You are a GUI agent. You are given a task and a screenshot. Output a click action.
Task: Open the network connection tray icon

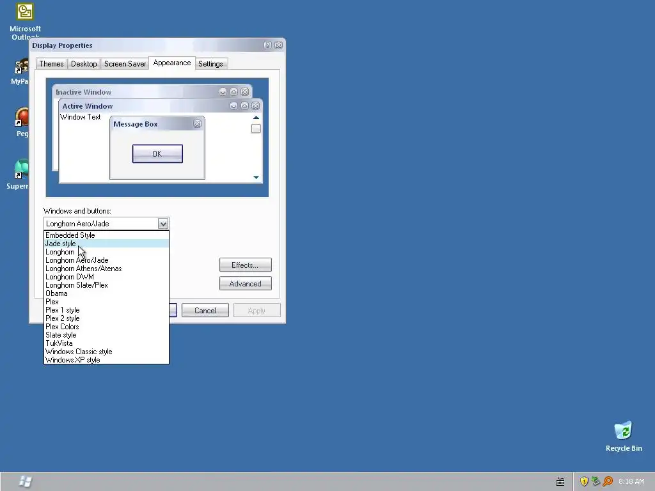pyautogui.click(x=596, y=481)
